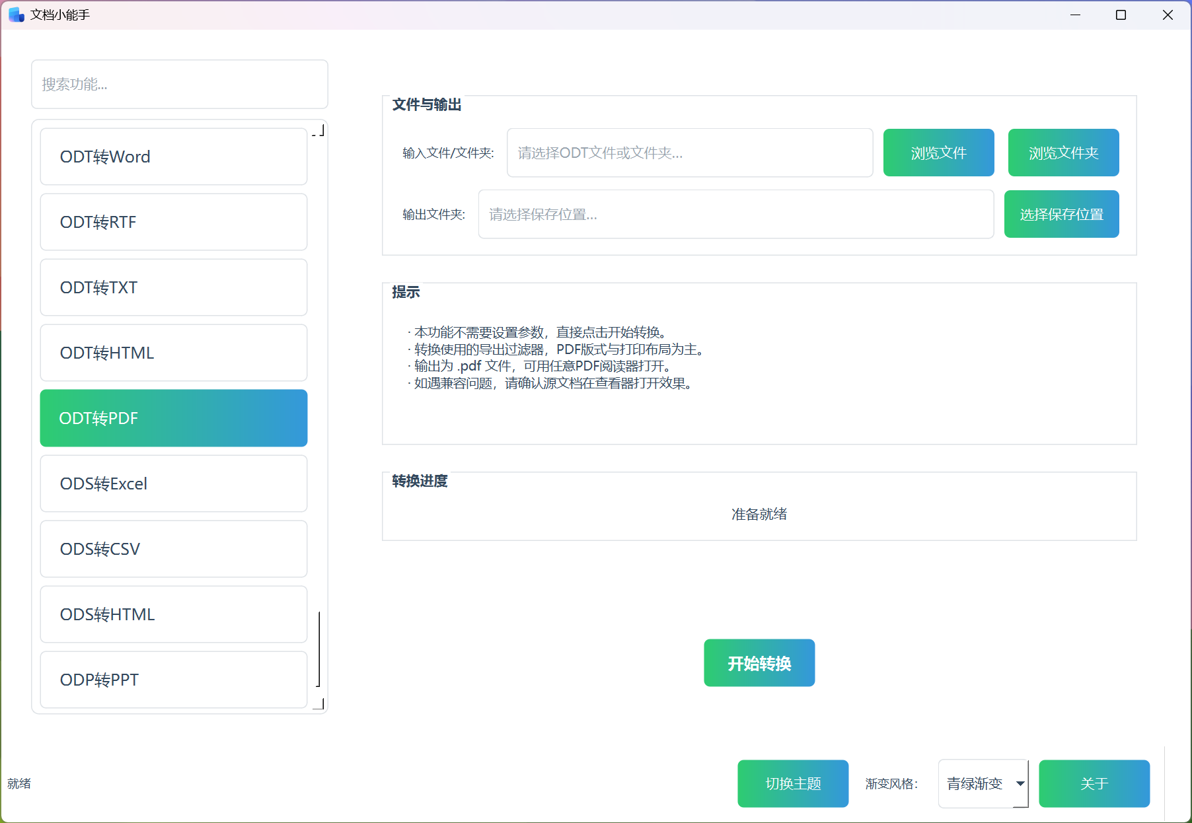Select the ODS转Excel conversion function
Viewport: 1192px width, 823px height.
coord(173,483)
